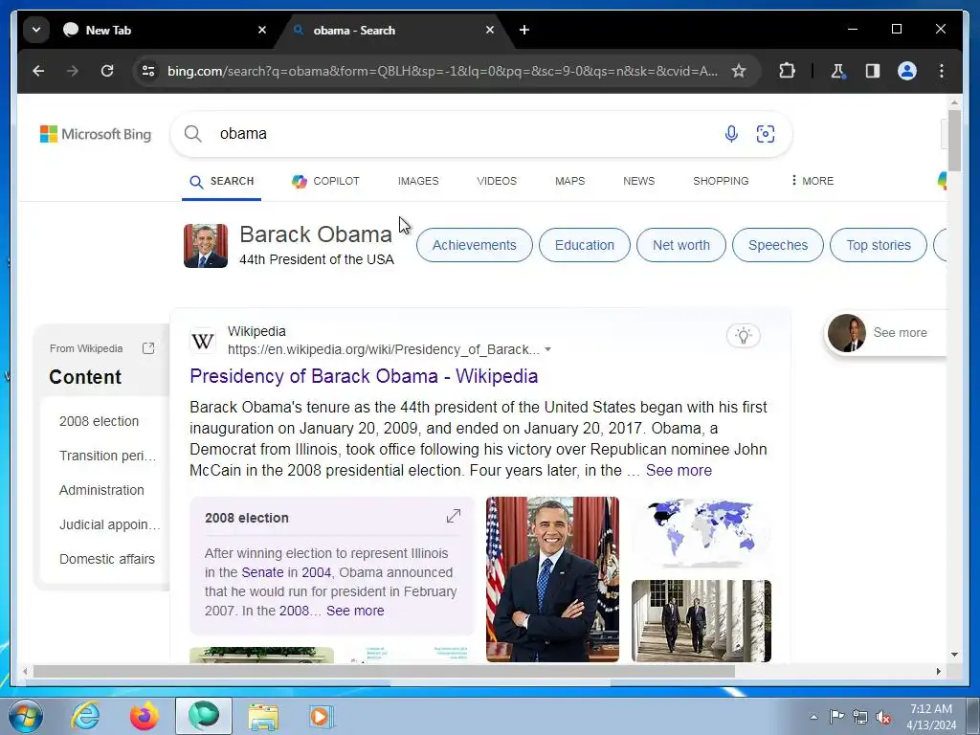Select the Speeches chip
Image resolution: width=980 pixels, height=735 pixels.
778,245
